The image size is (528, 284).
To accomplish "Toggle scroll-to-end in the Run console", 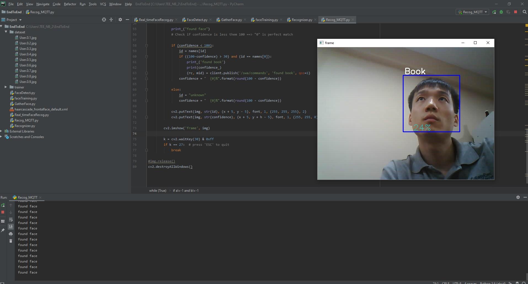I will [x=11, y=226].
